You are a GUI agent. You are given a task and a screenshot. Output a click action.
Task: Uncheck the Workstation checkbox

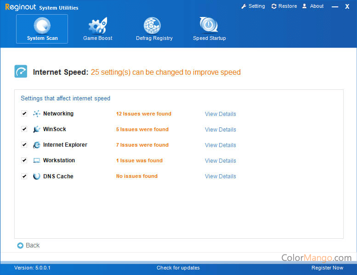[24, 160]
